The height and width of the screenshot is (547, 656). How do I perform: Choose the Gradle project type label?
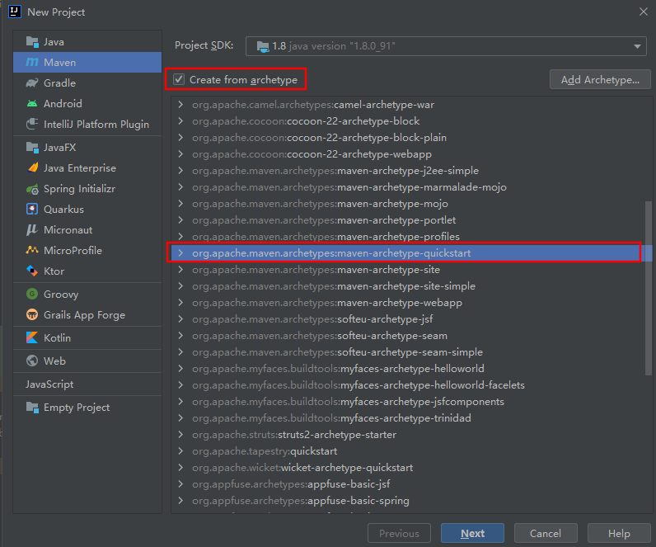[x=60, y=83]
